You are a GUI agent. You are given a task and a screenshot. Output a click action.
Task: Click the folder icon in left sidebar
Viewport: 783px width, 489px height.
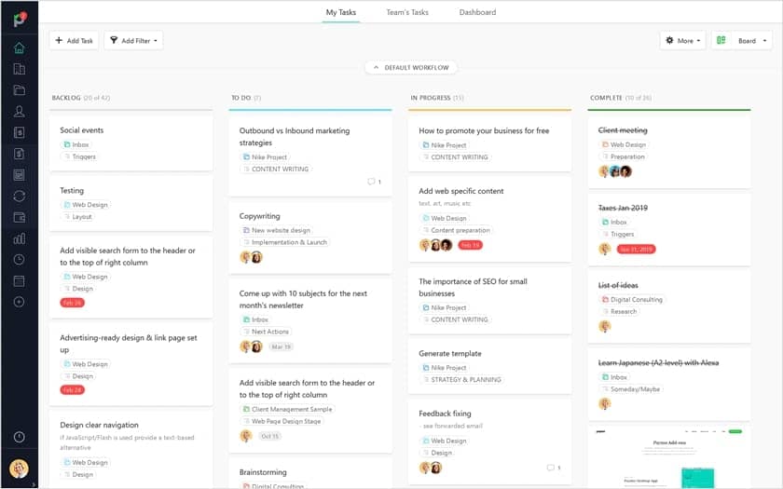[19, 90]
